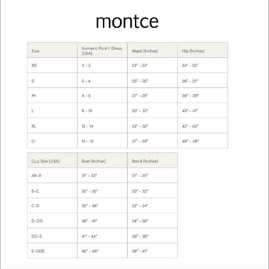Click the XL size row label
This screenshot has height=269, width=269.
(x=34, y=126)
